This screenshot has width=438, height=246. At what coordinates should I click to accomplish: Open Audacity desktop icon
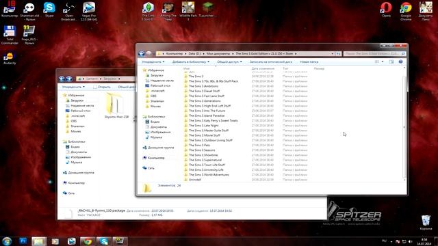(x=10, y=58)
